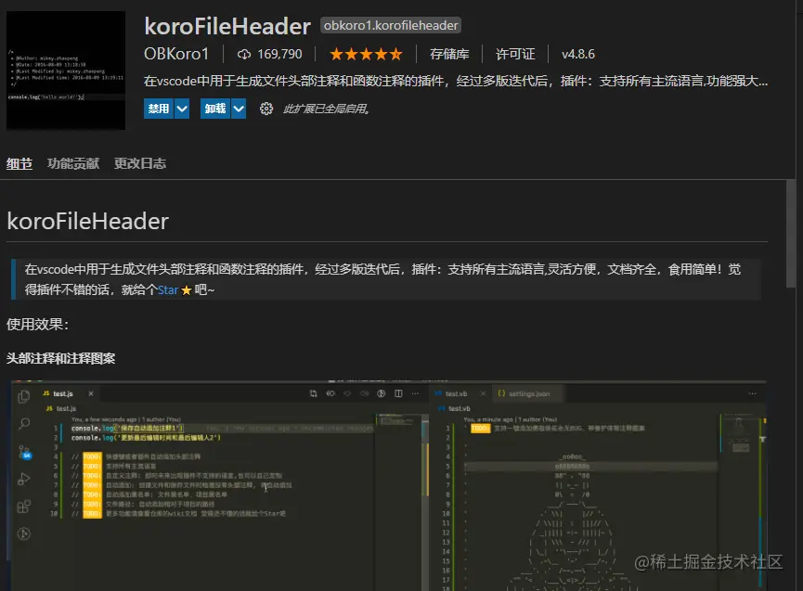Open the extension settings gear menu

(x=266, y=109)
